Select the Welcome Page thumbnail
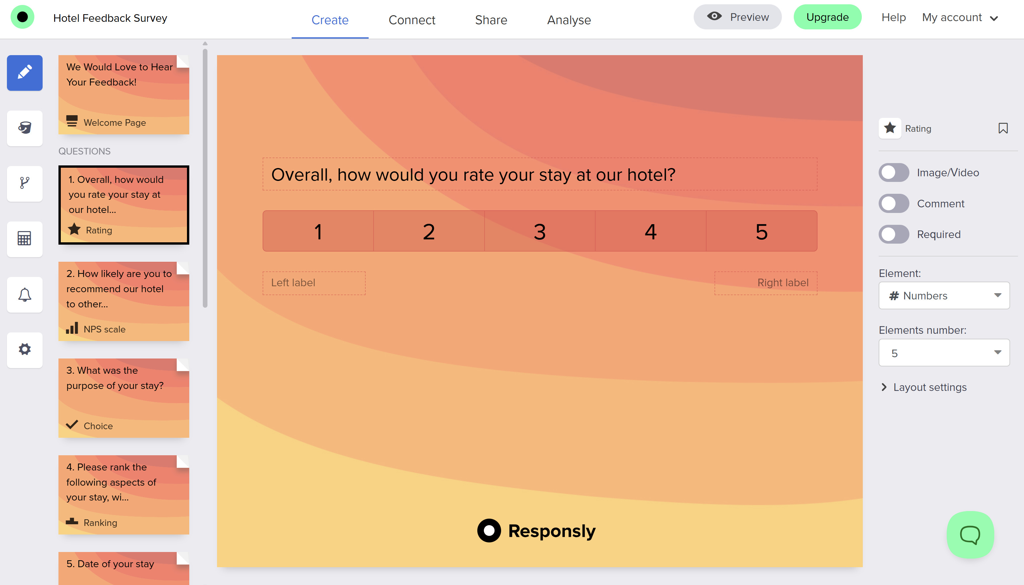The width and height of the screenshot is (1024, 585). [124, 95]
